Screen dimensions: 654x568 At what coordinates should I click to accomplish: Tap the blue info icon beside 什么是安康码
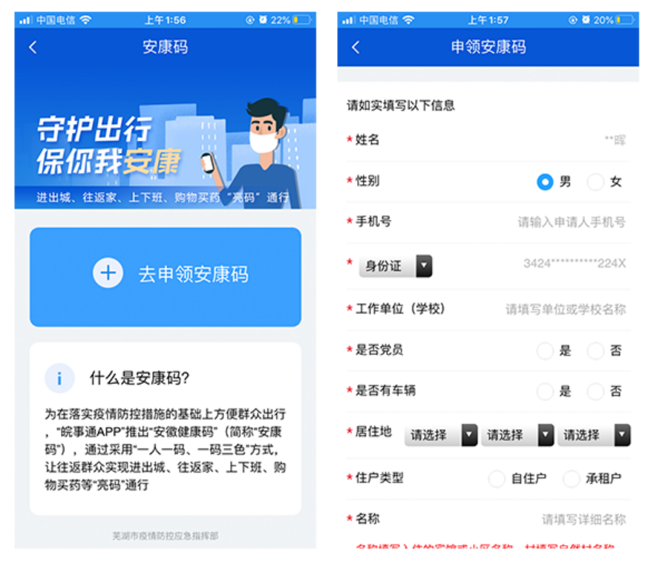[x=59, y=379]
